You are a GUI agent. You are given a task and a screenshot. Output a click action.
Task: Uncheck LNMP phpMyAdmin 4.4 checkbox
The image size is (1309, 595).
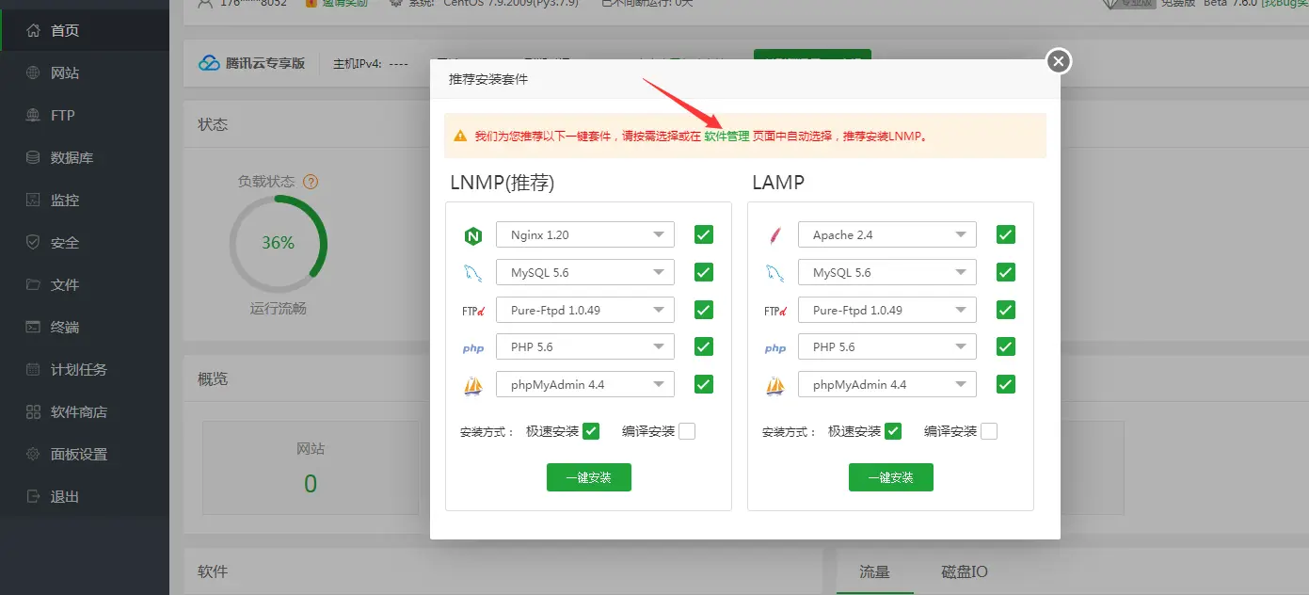click(x=704, y=384)
